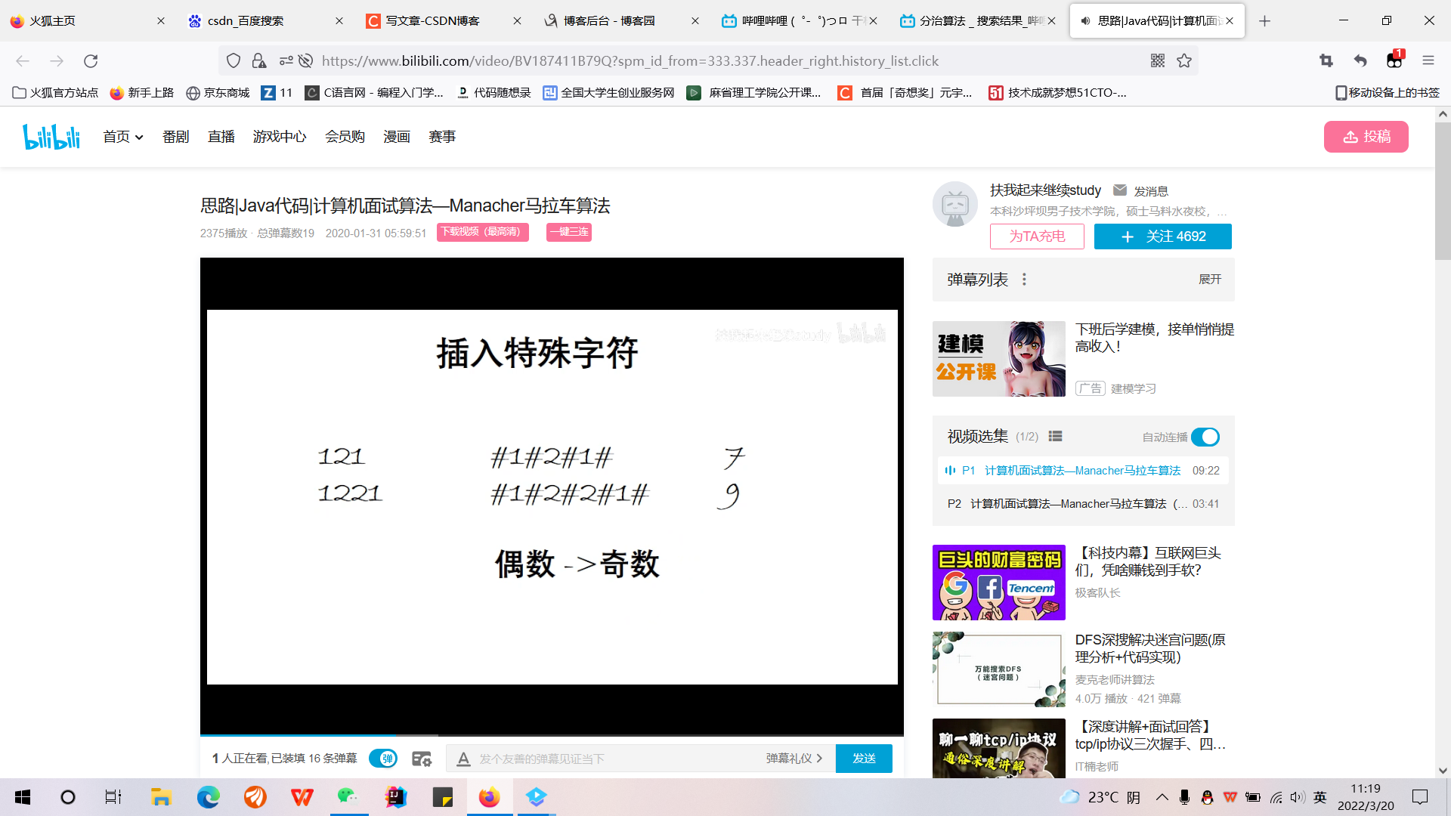Click the Firefox screenshot crop icon
1451x816 pixels.
[x=1326, y=60]
